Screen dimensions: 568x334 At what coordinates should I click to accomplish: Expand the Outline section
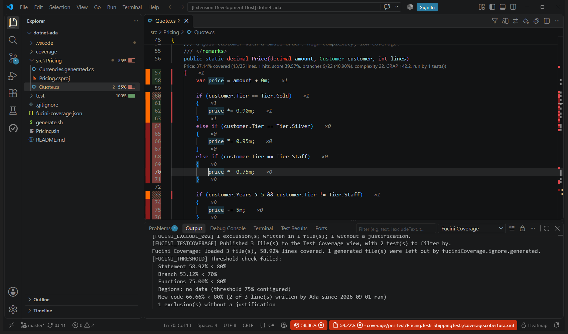(82, 300)
